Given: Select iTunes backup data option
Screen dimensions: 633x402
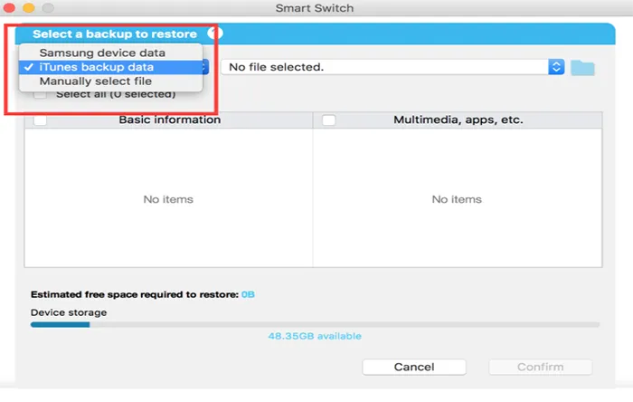Looking at the screenshot, I should tap(109, 67).
